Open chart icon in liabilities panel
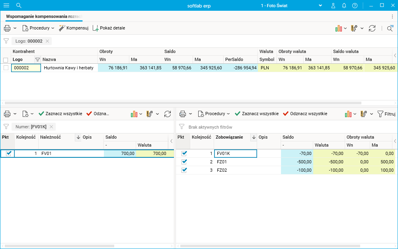 pos(348,114)
